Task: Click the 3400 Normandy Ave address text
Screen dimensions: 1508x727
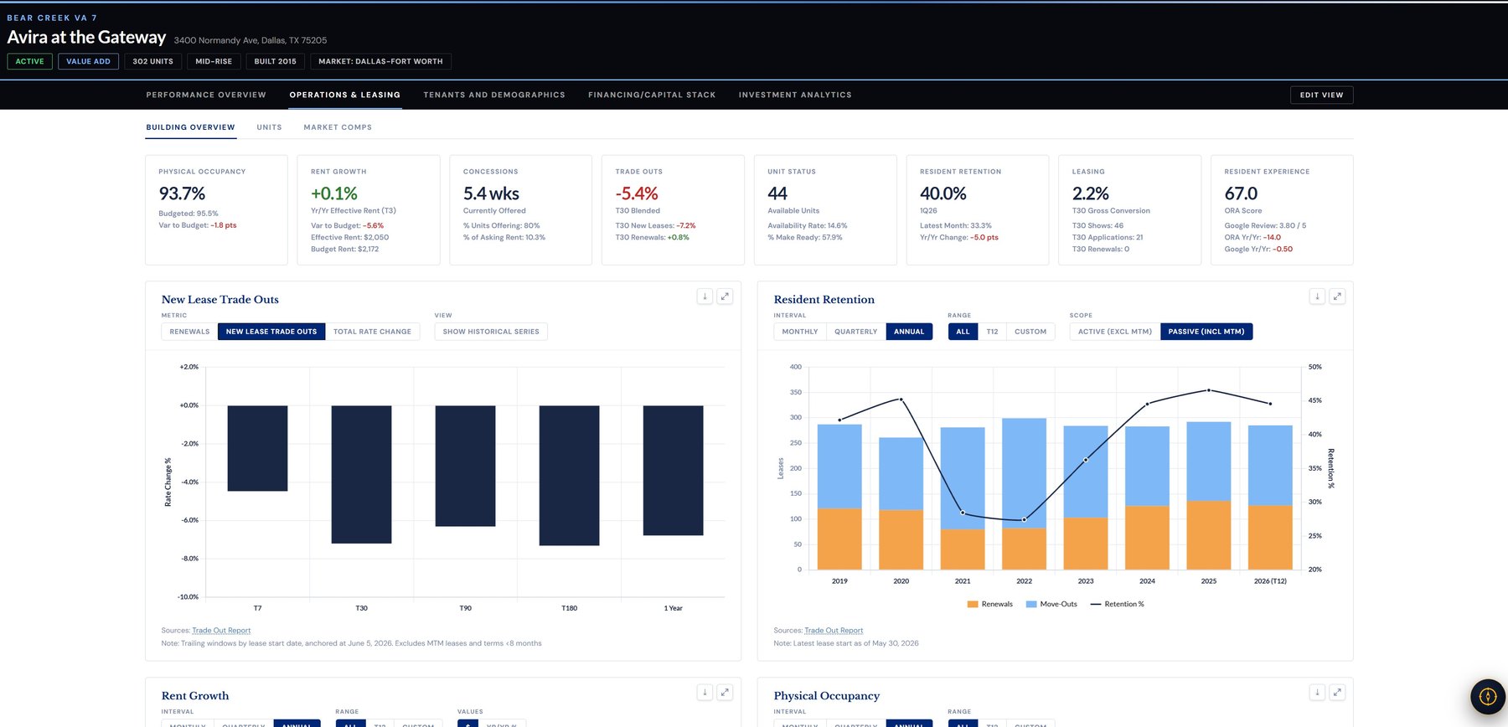Action: coord(250,40)
